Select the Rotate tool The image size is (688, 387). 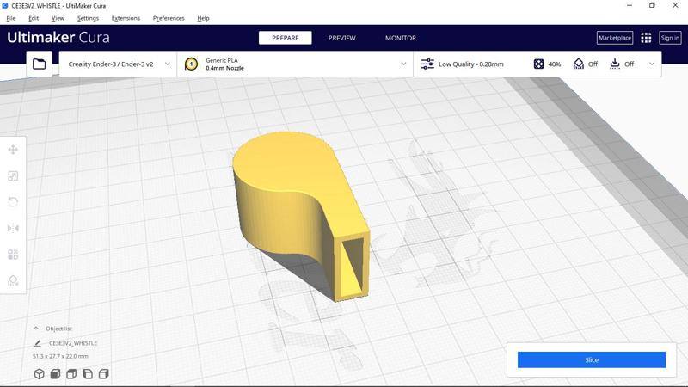(x=13, y=202)
